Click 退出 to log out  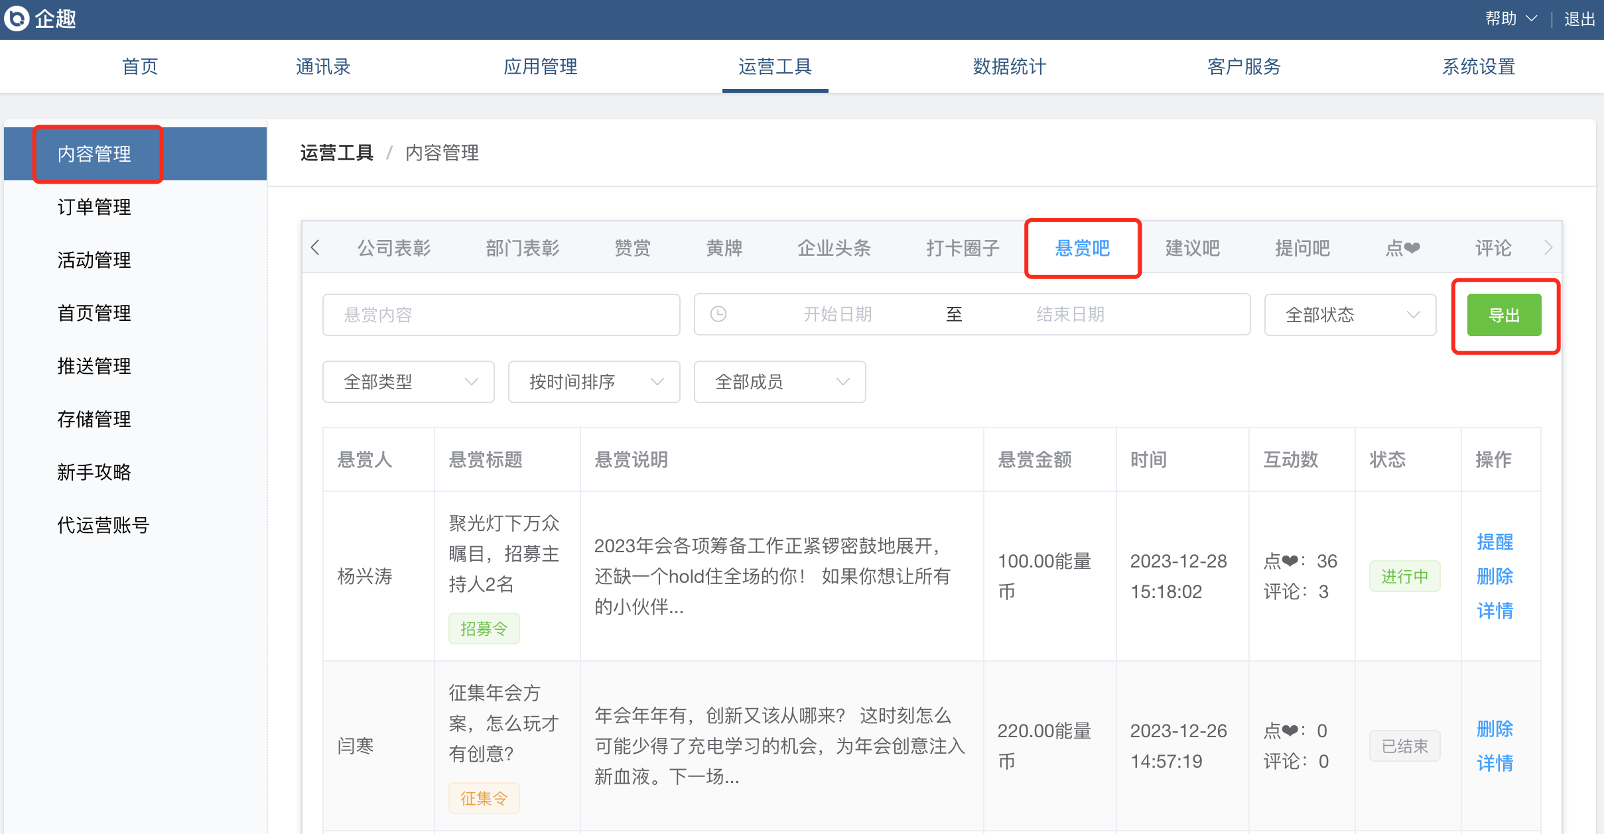[1579, 19]
